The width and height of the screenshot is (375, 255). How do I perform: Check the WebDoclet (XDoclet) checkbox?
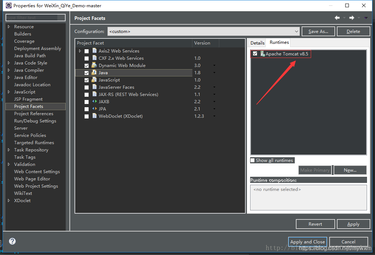pos(86,116)
